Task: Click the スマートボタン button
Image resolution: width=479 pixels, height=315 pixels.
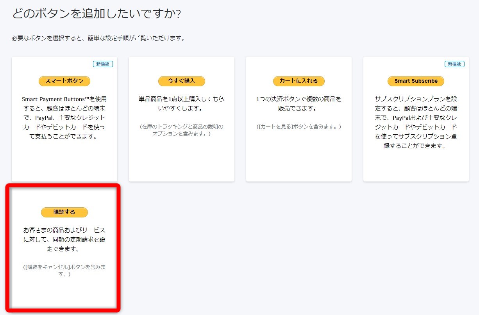Action: coord(64,81)
